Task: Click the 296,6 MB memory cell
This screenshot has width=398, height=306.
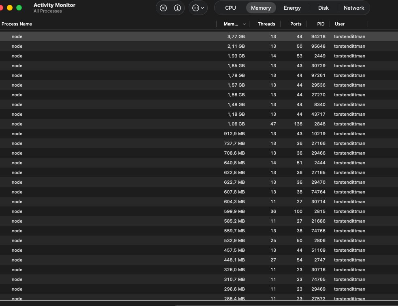Action: pyautogui.click(x=234, y=289)
